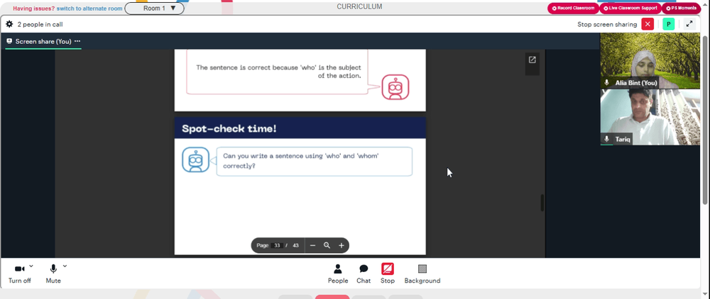
Task: Pop out the shared document icon
Action: [x=532, y=60]
